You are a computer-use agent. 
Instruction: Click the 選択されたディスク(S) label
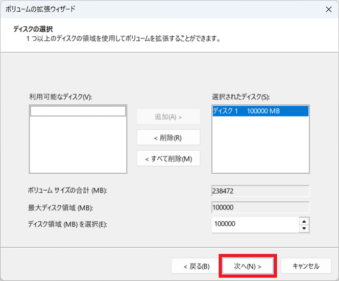pos(240,97)
